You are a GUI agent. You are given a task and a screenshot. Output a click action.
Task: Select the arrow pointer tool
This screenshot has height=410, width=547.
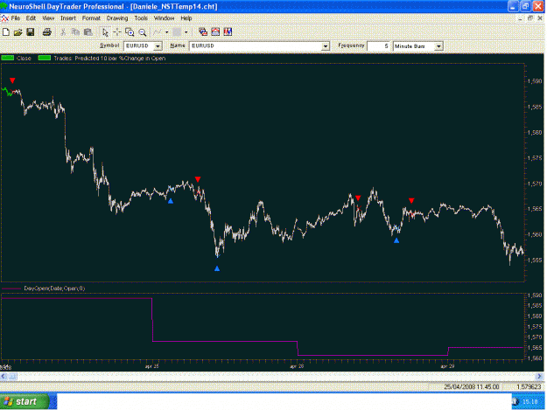click(x=105, y=32)
